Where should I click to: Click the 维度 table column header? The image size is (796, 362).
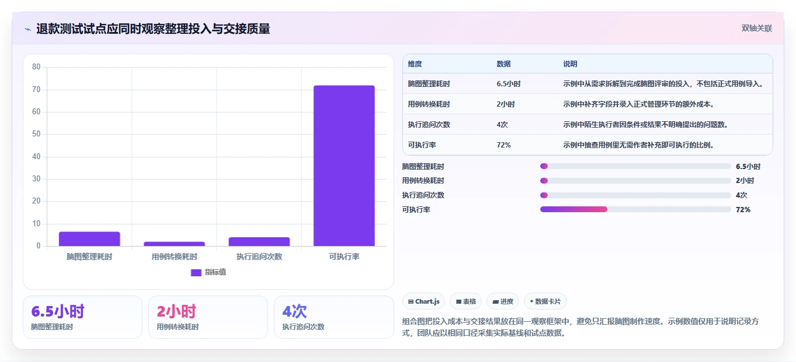(x=415, y=64)
